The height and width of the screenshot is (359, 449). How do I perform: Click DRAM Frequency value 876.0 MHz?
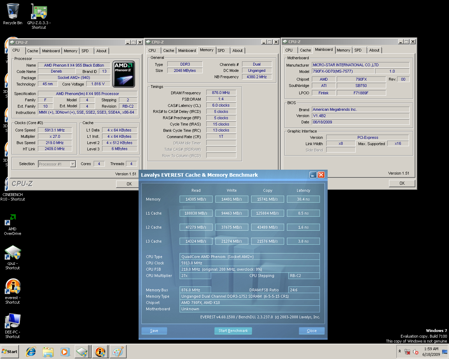pyautogui.click(x=221, y=93)
